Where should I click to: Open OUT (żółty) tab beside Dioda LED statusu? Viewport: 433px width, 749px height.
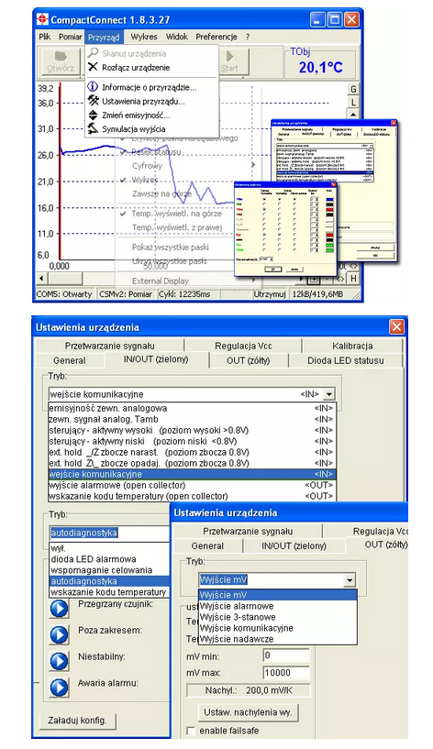[248, 360]
